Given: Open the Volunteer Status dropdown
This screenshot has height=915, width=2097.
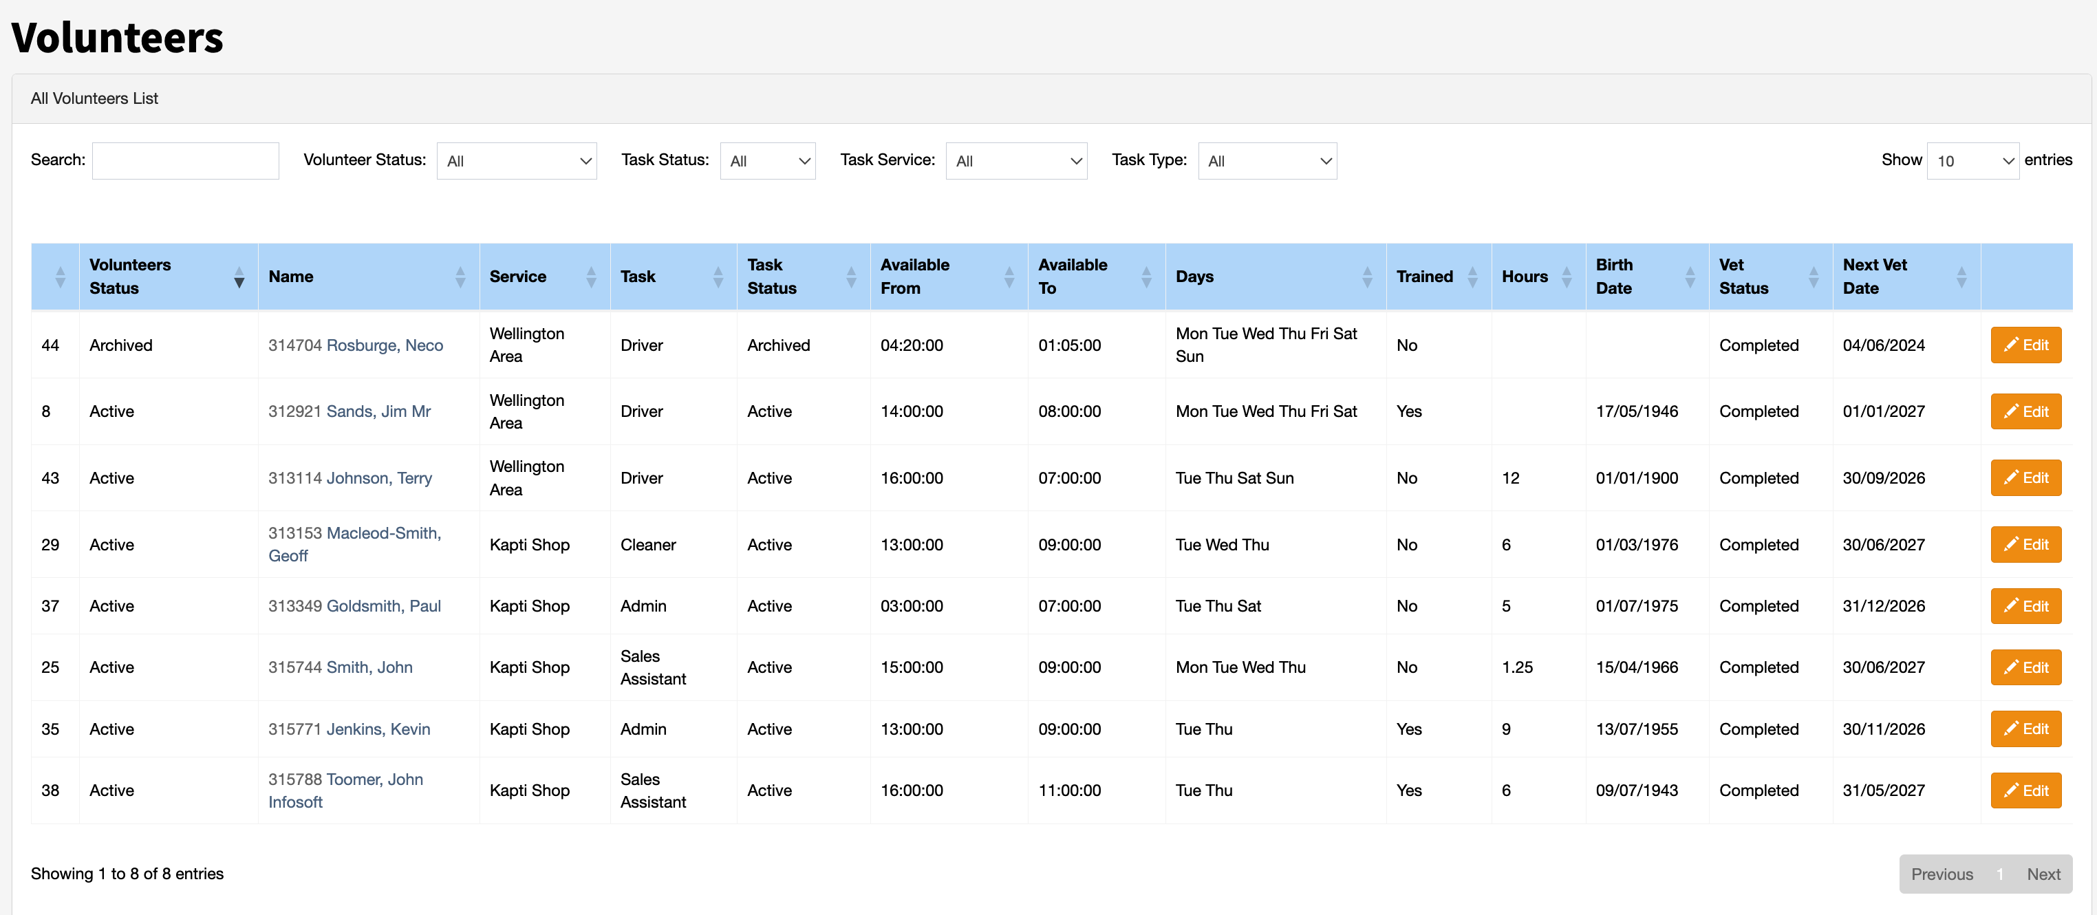Looking at the screenshot, I should click(517, 161).
